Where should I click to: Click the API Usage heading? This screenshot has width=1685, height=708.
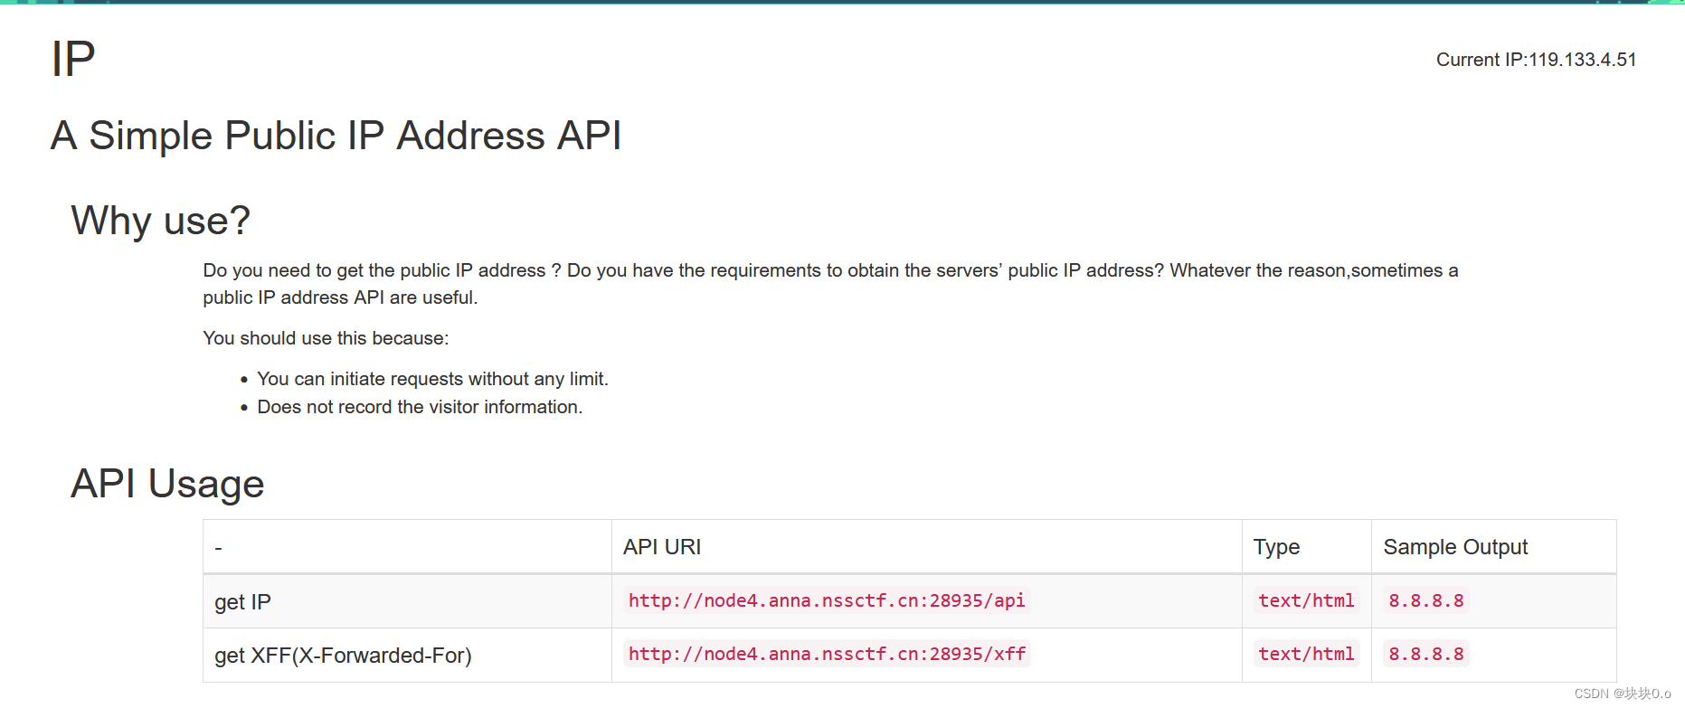tap(167, 484)
